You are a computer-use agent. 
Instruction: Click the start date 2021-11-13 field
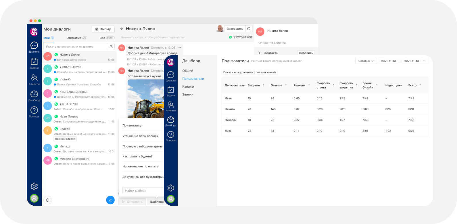click(x=388, y=61)
